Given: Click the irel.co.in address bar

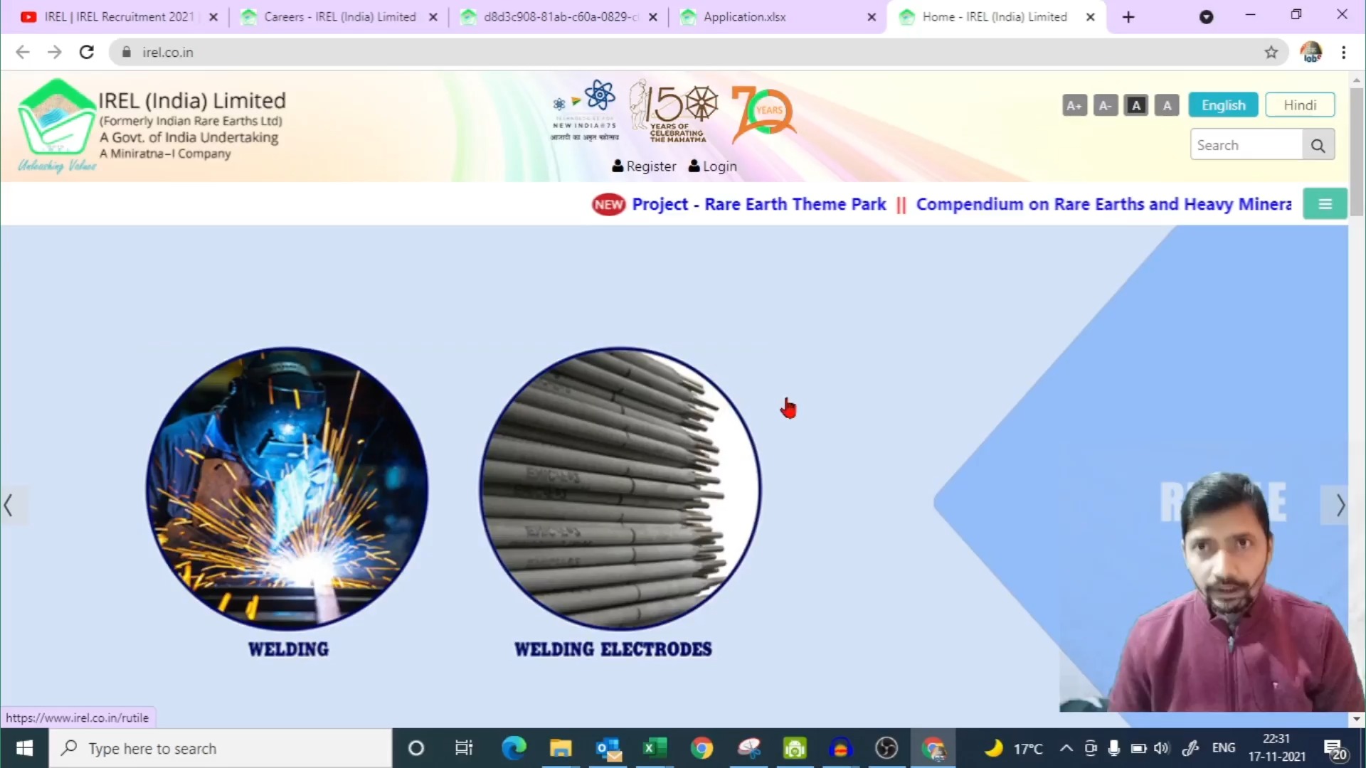Looking at the screenshot, I should [697, 52].
